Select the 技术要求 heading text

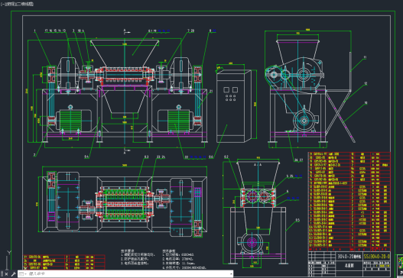coord(128,251)
